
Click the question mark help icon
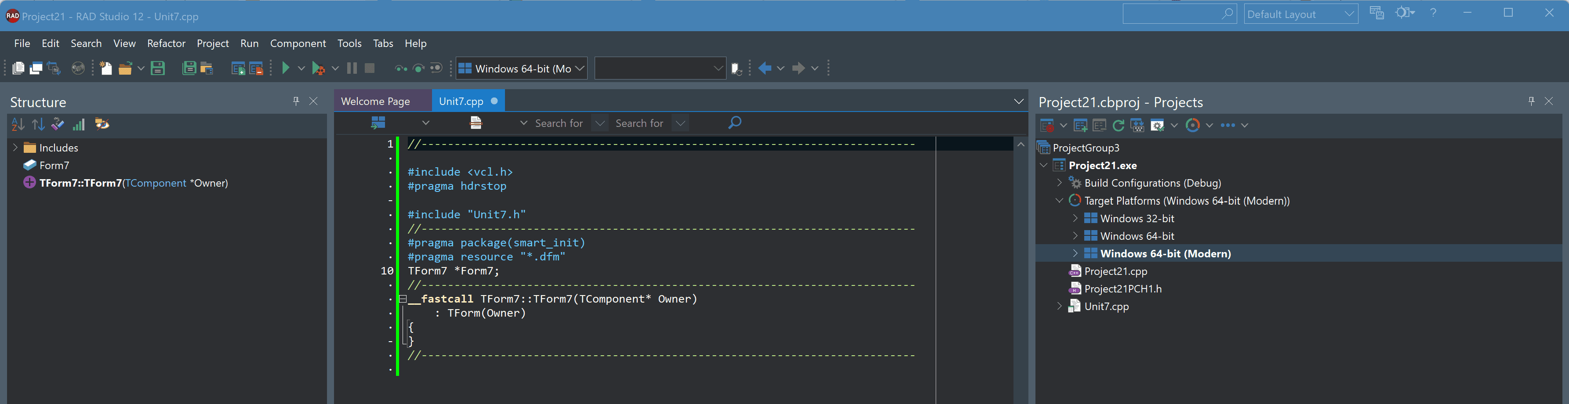[x=1433, y=13]
